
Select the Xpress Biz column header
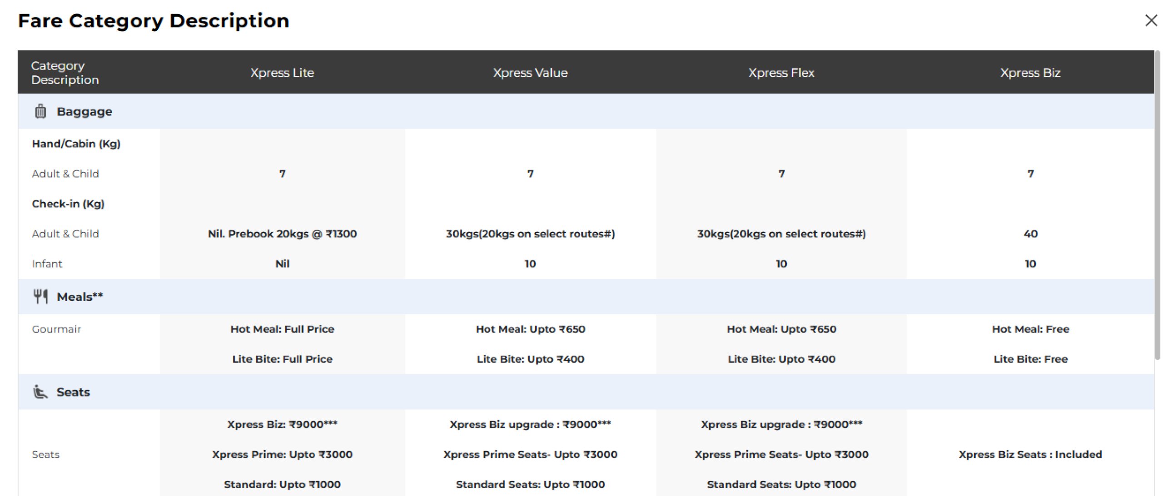1030,73
